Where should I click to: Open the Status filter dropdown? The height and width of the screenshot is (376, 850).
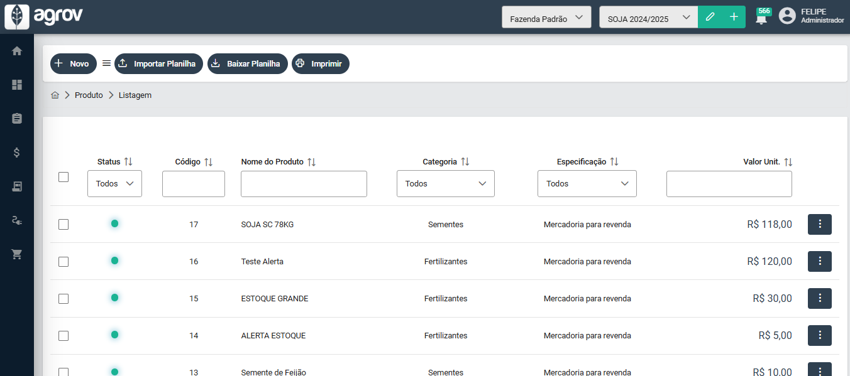pos(114,184)
